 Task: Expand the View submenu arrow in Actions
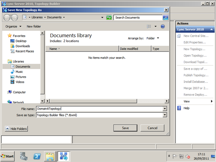[212, 101]
